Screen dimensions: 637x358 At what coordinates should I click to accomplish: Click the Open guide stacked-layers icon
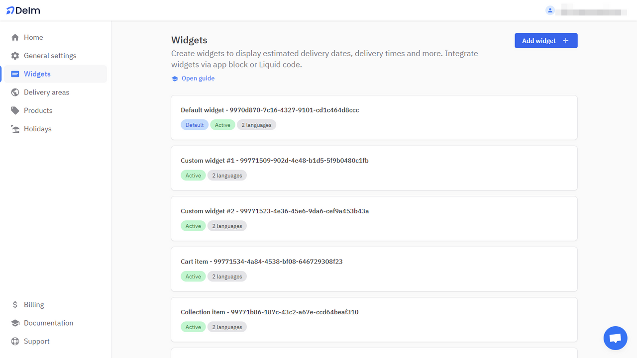174,78
